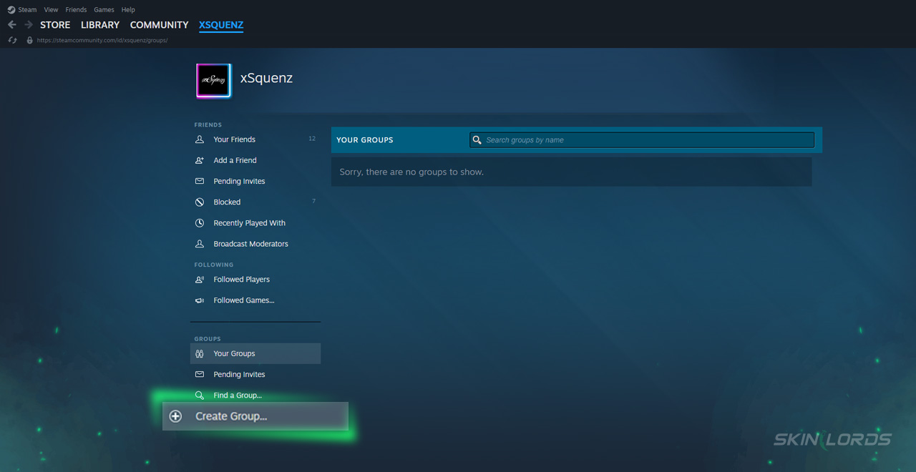This screenshot has height=472, width=916.
Task: Click the Recently Played With clock icon
Action: pyautogui.click(x=200, y=223)
